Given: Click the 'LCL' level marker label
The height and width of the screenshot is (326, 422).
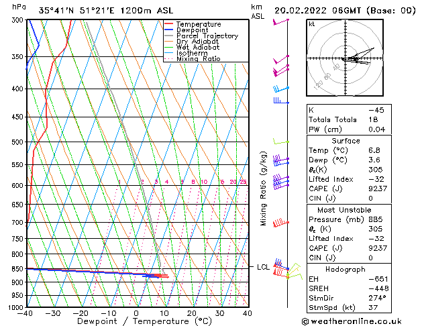Looking at the screenshot, I should (x=263, y=267).
